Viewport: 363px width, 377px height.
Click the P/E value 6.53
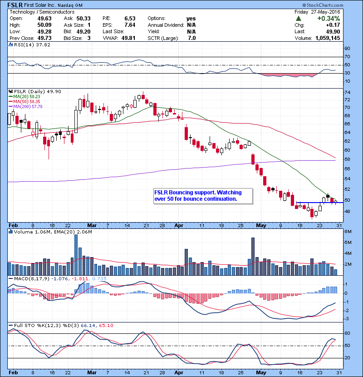point(130,19)
